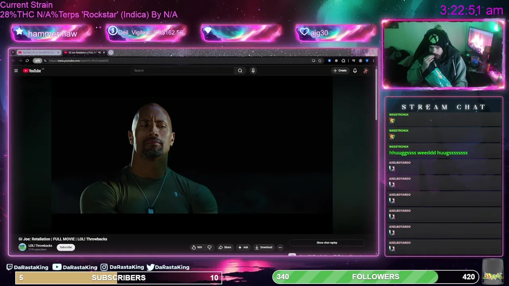Dislike the video with thumbs down
Screen dimensions: 509x286
[210, 247]
